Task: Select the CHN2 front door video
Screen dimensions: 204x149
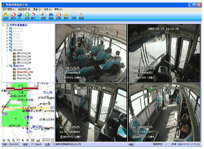Action: coord(164,53)
